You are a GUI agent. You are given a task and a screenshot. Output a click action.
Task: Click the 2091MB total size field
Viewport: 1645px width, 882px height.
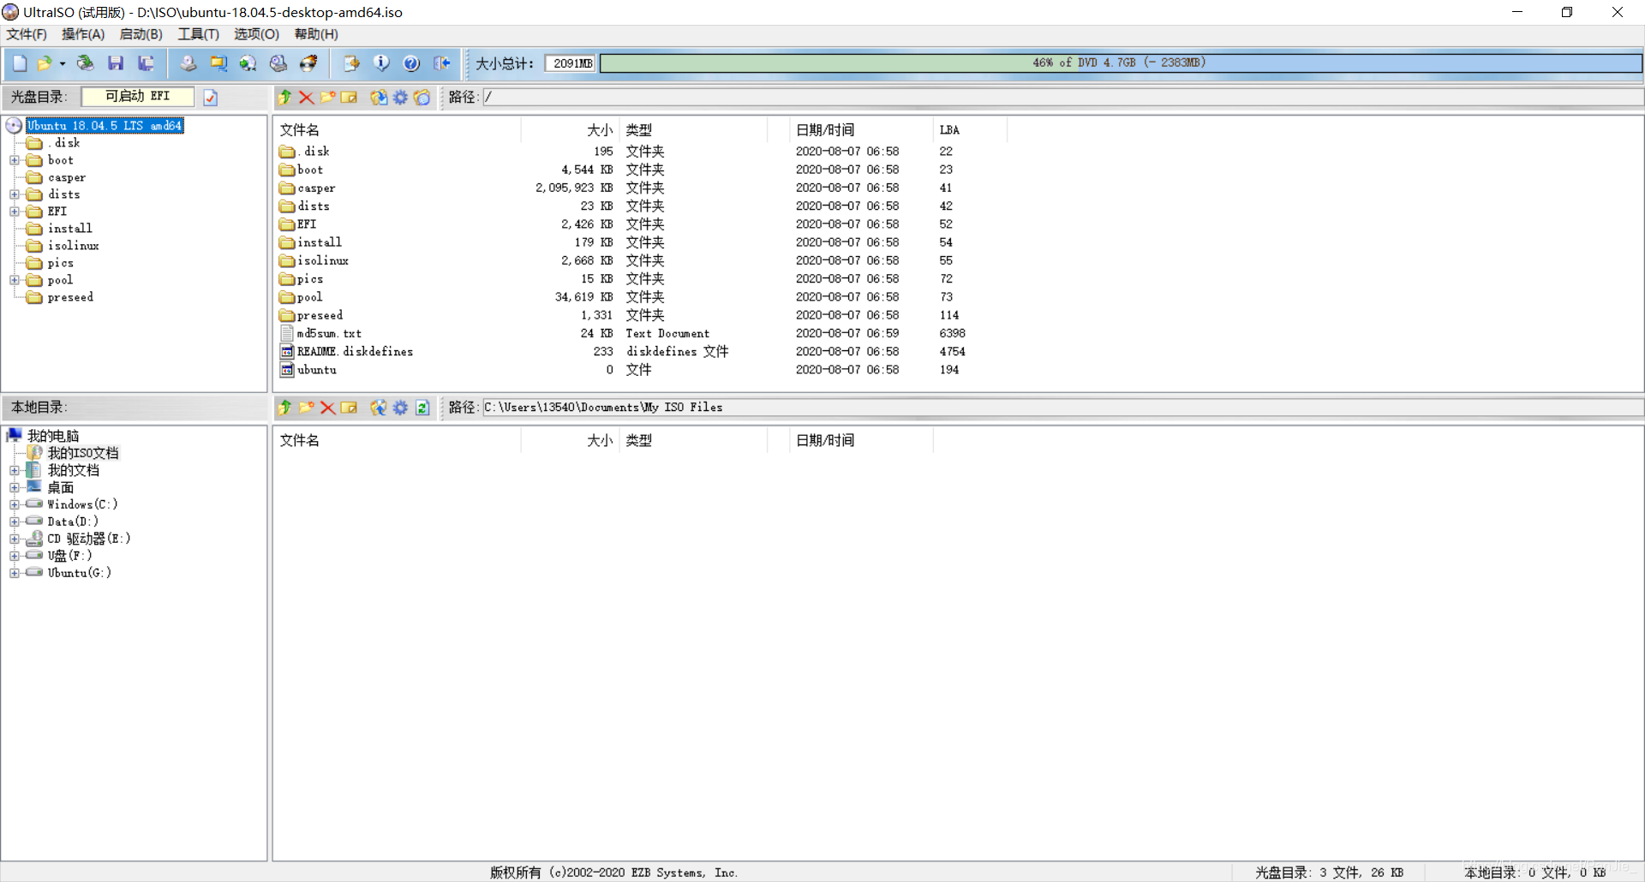(x=571, y=63)
